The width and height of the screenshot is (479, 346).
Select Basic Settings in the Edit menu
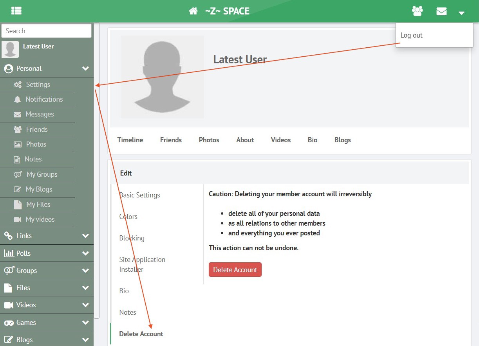(x=139, y=195)
